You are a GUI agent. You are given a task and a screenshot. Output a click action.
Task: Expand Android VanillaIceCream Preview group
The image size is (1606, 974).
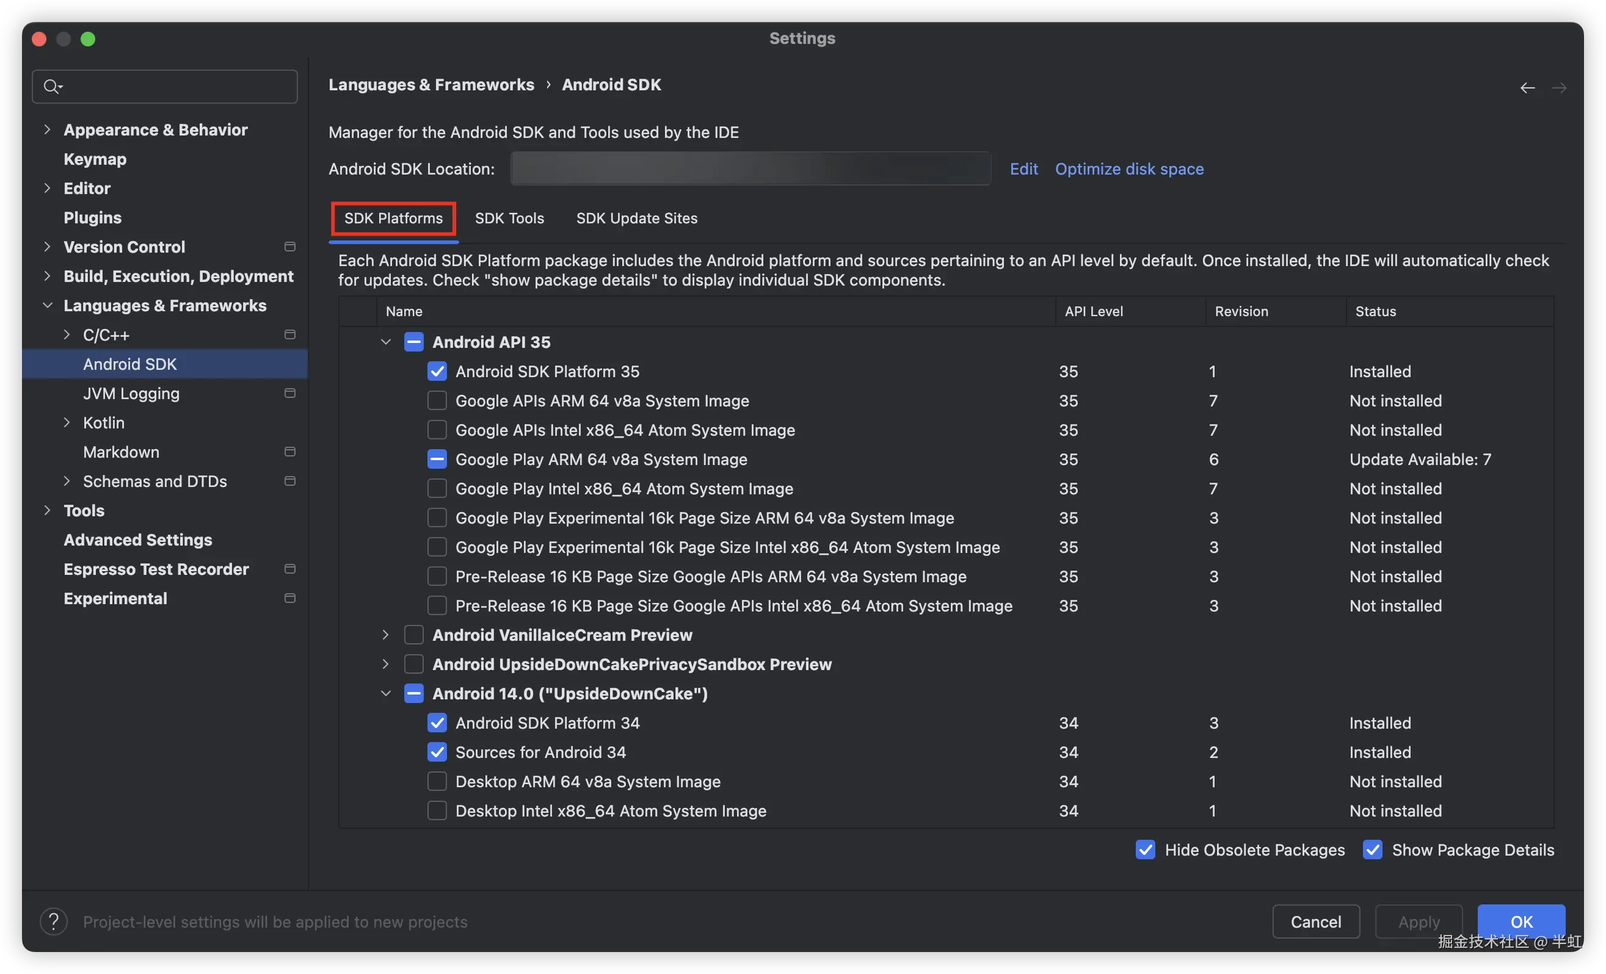point(386,635)
